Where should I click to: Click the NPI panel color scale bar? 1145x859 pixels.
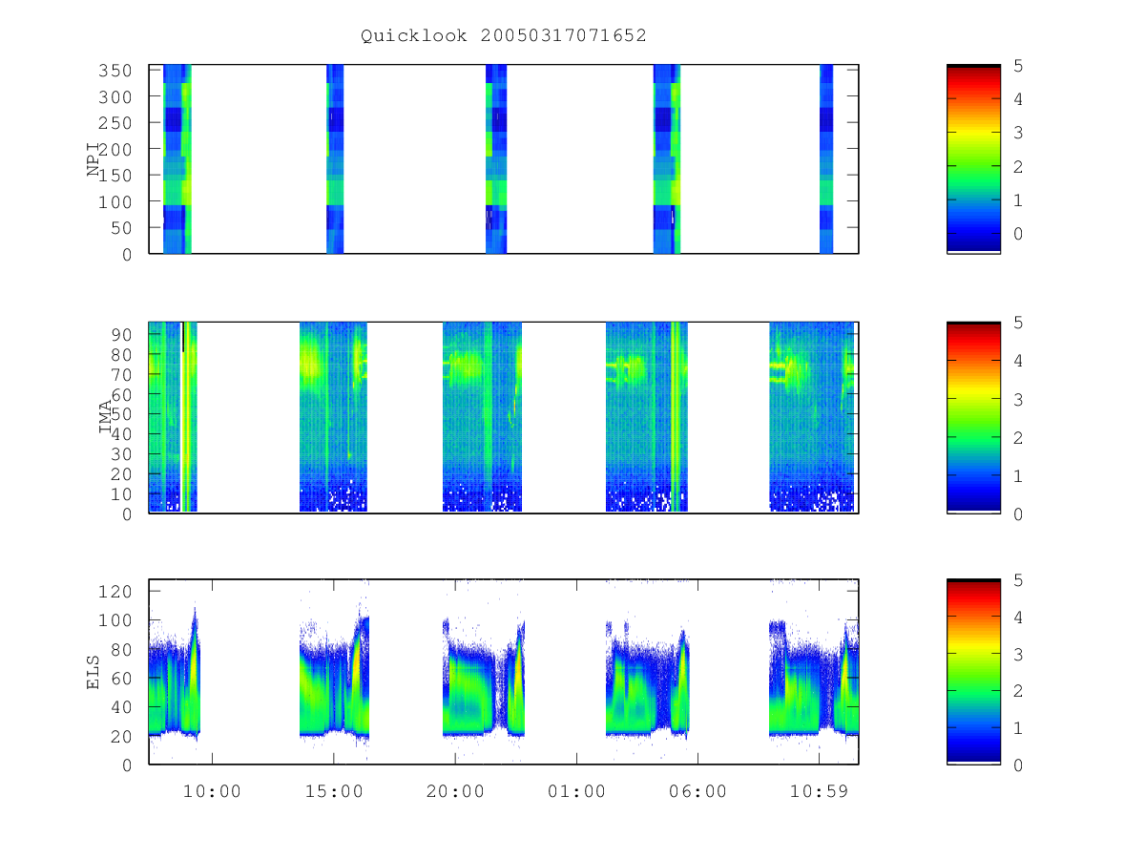pos(973,158)
